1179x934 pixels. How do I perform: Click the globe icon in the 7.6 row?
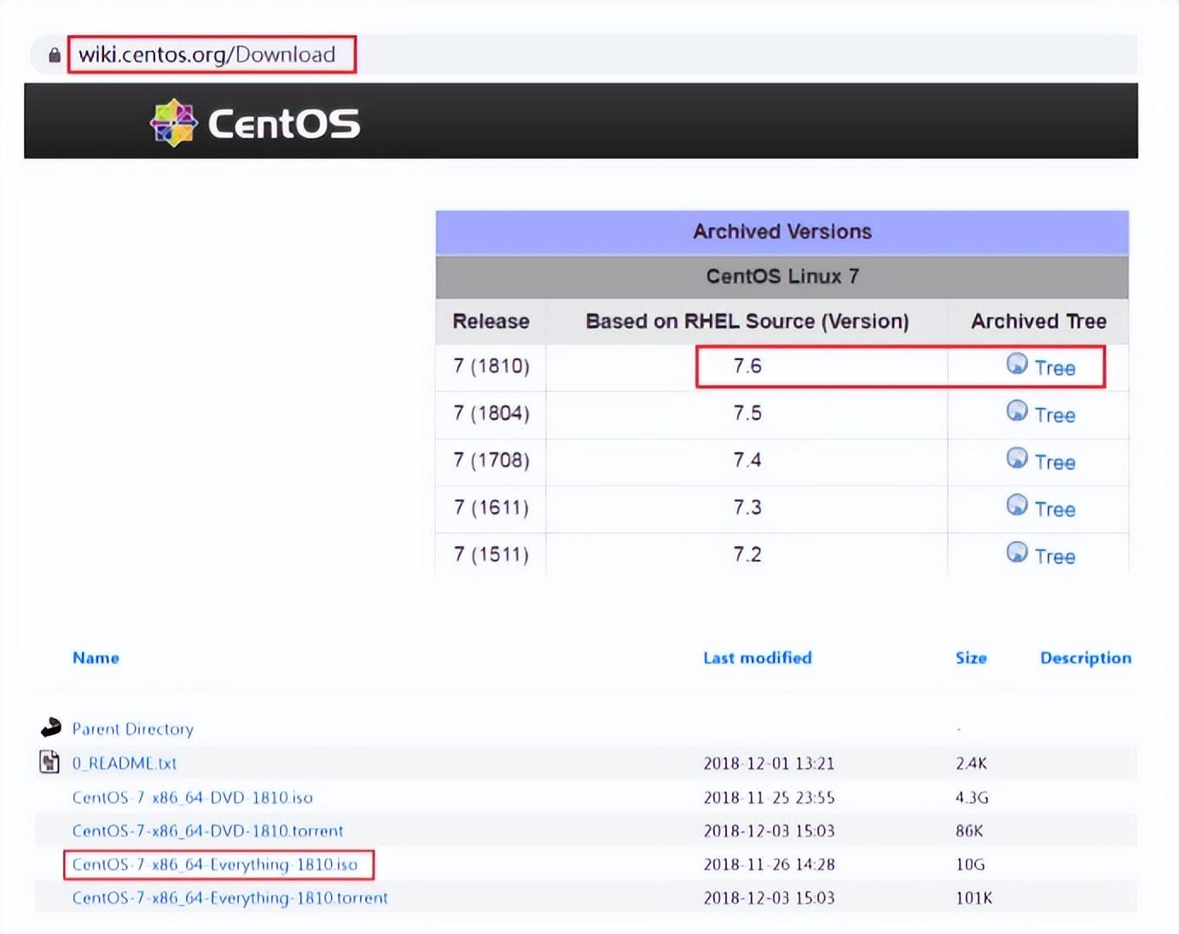coord(1017,364)
